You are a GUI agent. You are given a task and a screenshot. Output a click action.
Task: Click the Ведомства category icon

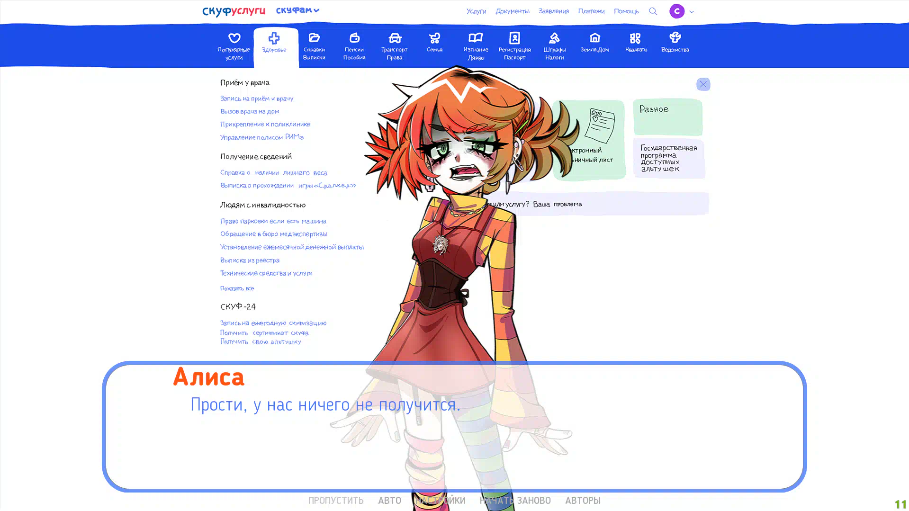click(675, 39)
